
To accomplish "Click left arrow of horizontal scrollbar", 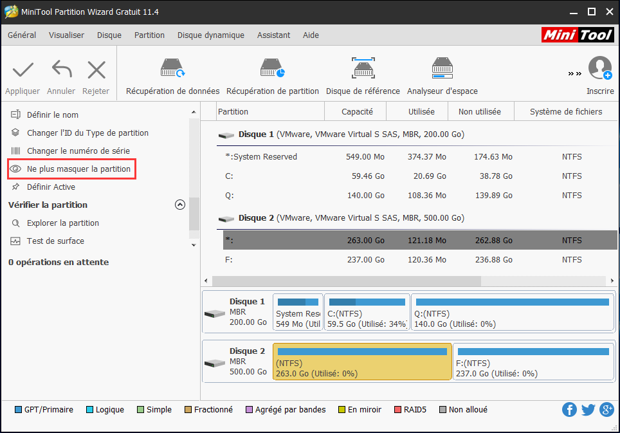I will (x=206, y=281).
